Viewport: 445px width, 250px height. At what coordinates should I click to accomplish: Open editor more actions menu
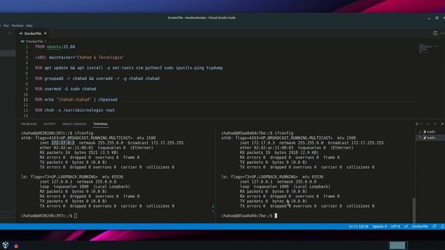click(442, 33)
